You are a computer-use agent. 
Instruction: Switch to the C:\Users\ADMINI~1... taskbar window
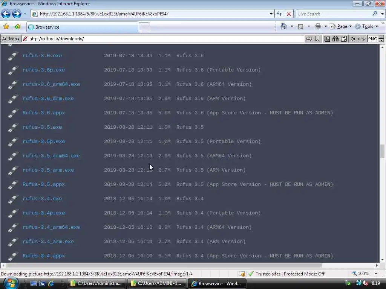coord(156,284)
